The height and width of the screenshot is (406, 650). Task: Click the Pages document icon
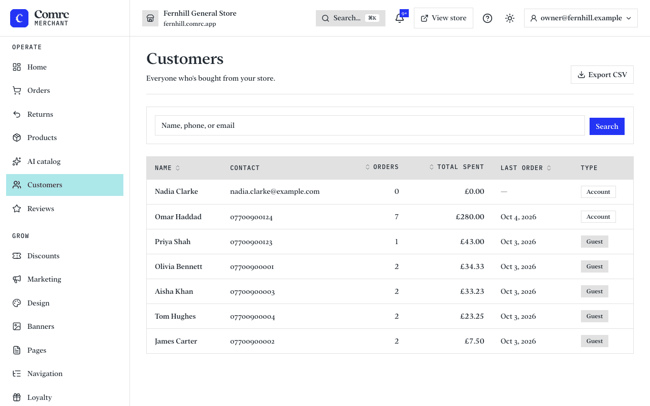pos(17,350)
